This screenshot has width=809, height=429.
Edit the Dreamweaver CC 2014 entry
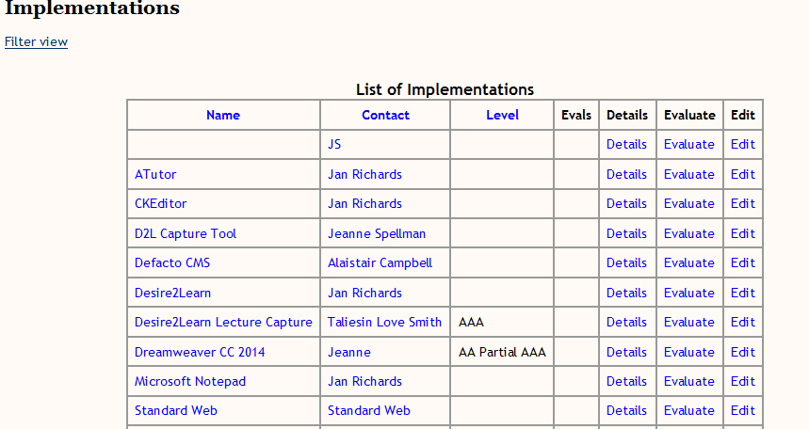743,352
